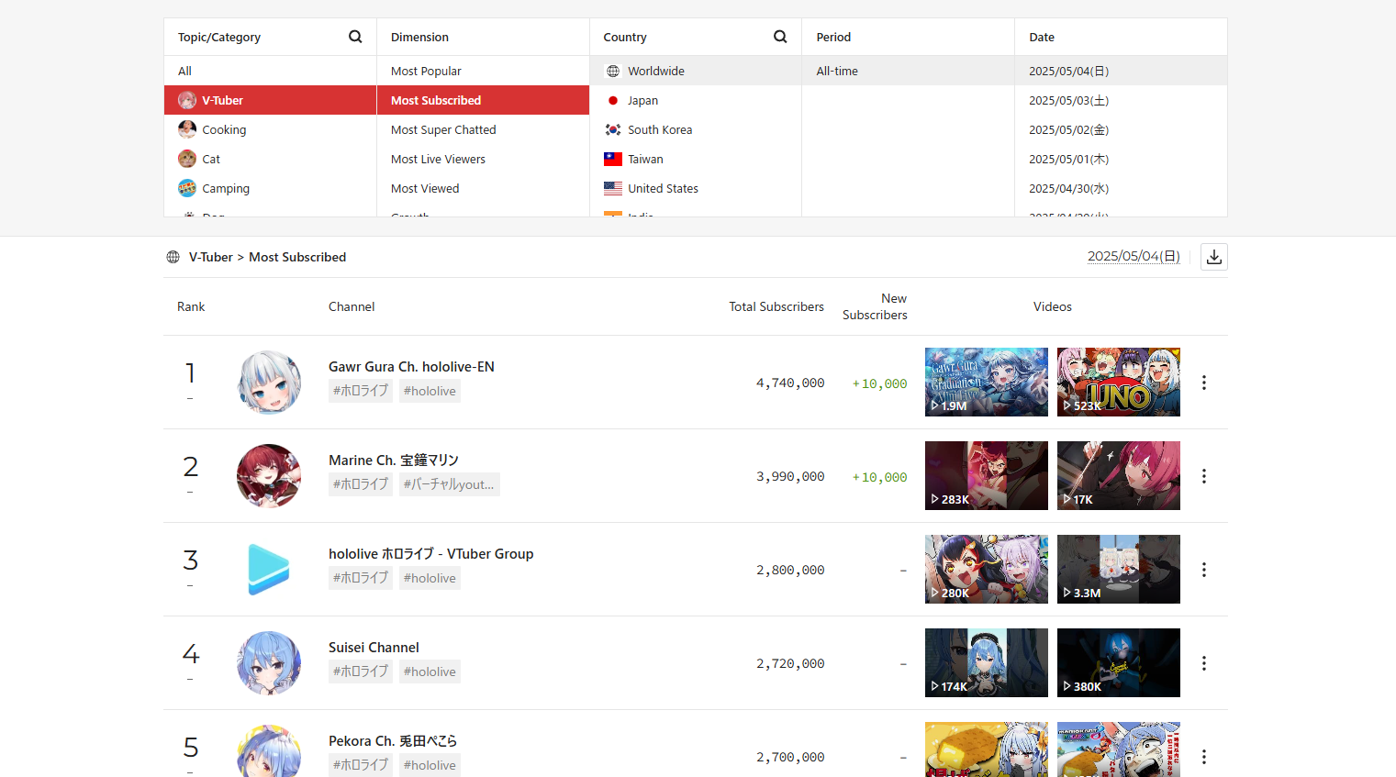
Task: Open more options for Gawr Gura row
Action: 1204,383
